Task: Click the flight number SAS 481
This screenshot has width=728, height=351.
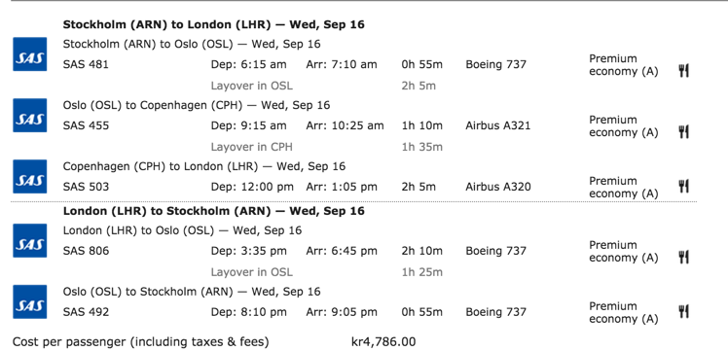Action: (86, 64)
